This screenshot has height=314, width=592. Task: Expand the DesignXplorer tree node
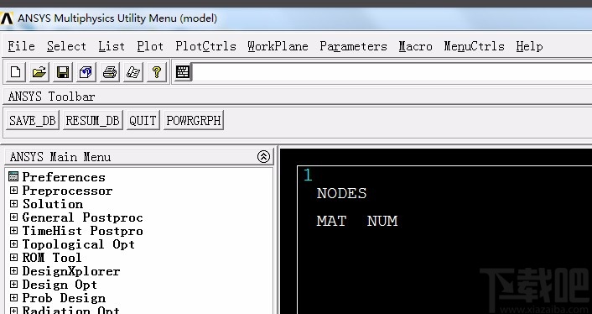coord(13,271)
